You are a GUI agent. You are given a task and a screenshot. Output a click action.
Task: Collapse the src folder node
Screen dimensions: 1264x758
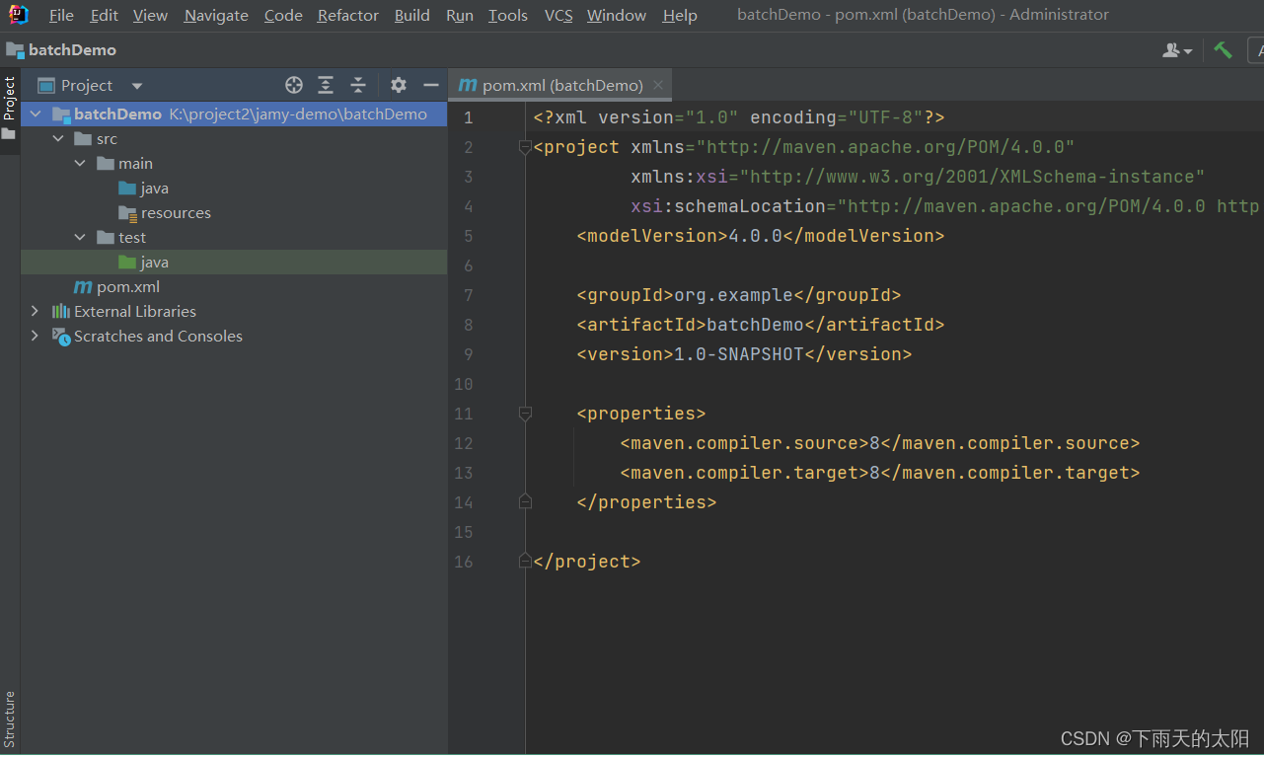(59, 139)
